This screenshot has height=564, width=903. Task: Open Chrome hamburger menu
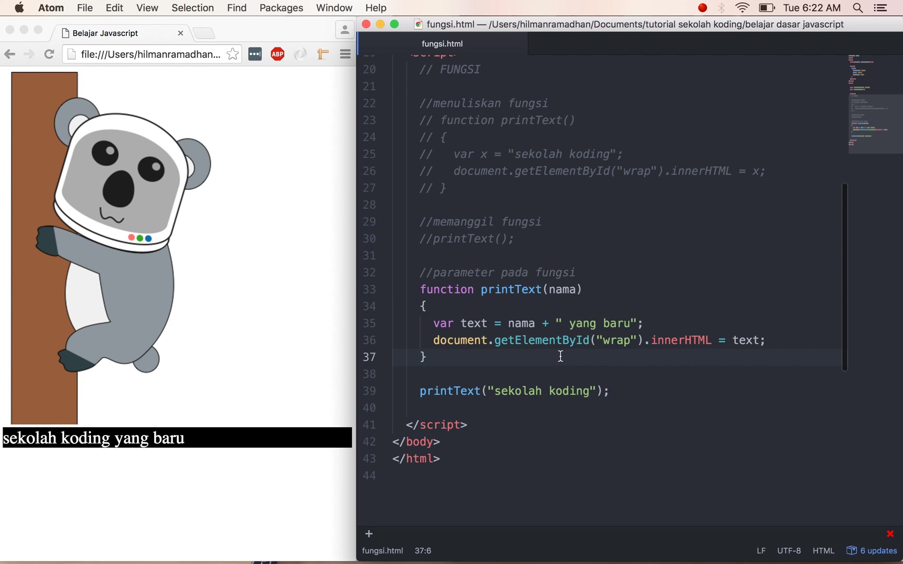pos(345,54)
